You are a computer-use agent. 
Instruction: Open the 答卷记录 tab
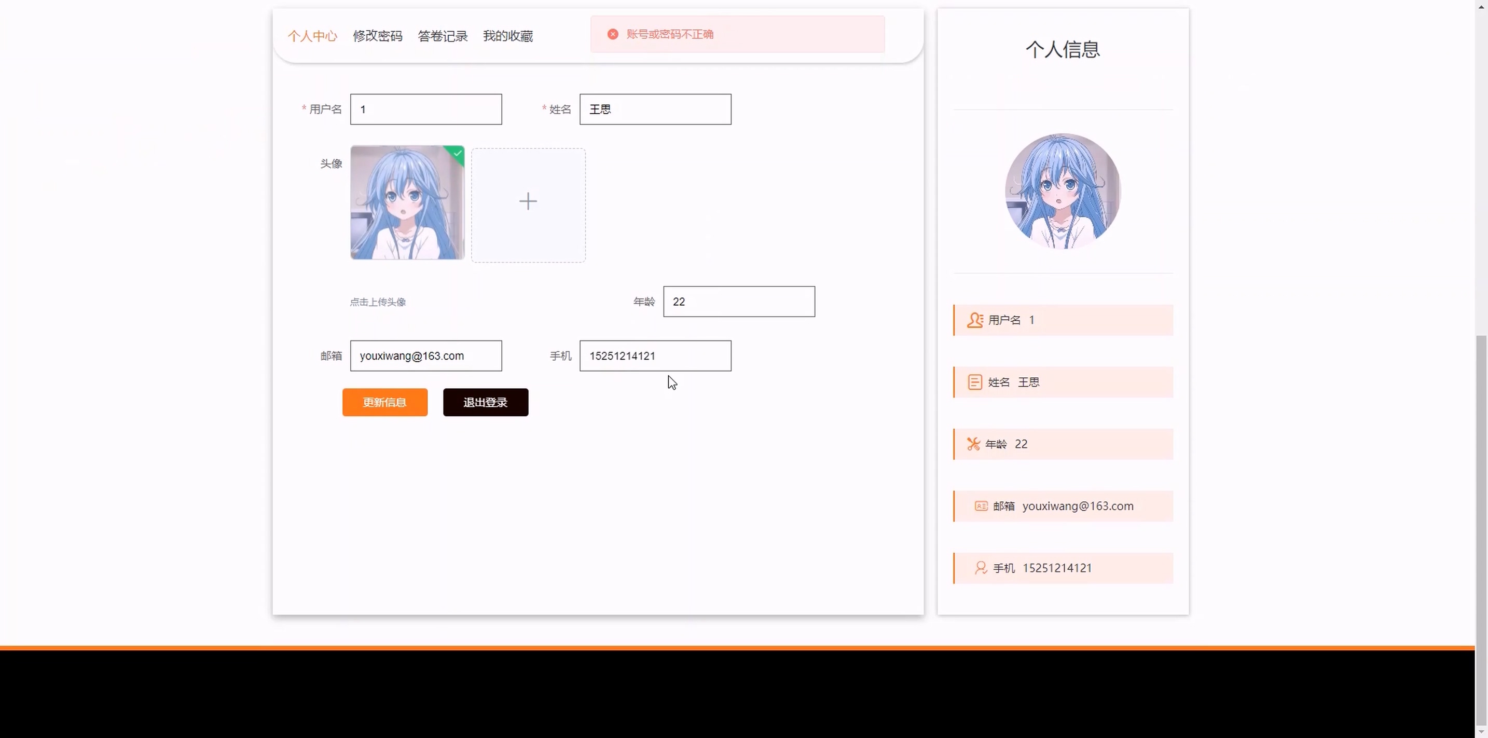click(x=443, y=36)
